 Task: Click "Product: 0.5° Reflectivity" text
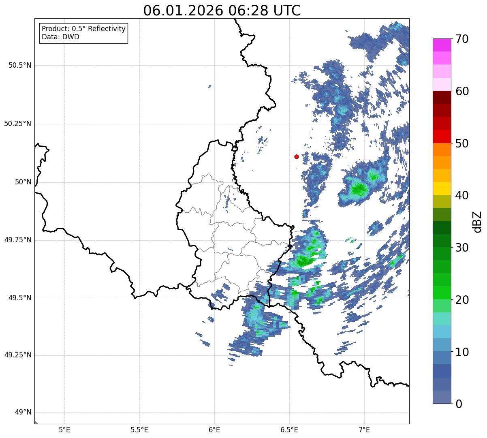[84, 29]
